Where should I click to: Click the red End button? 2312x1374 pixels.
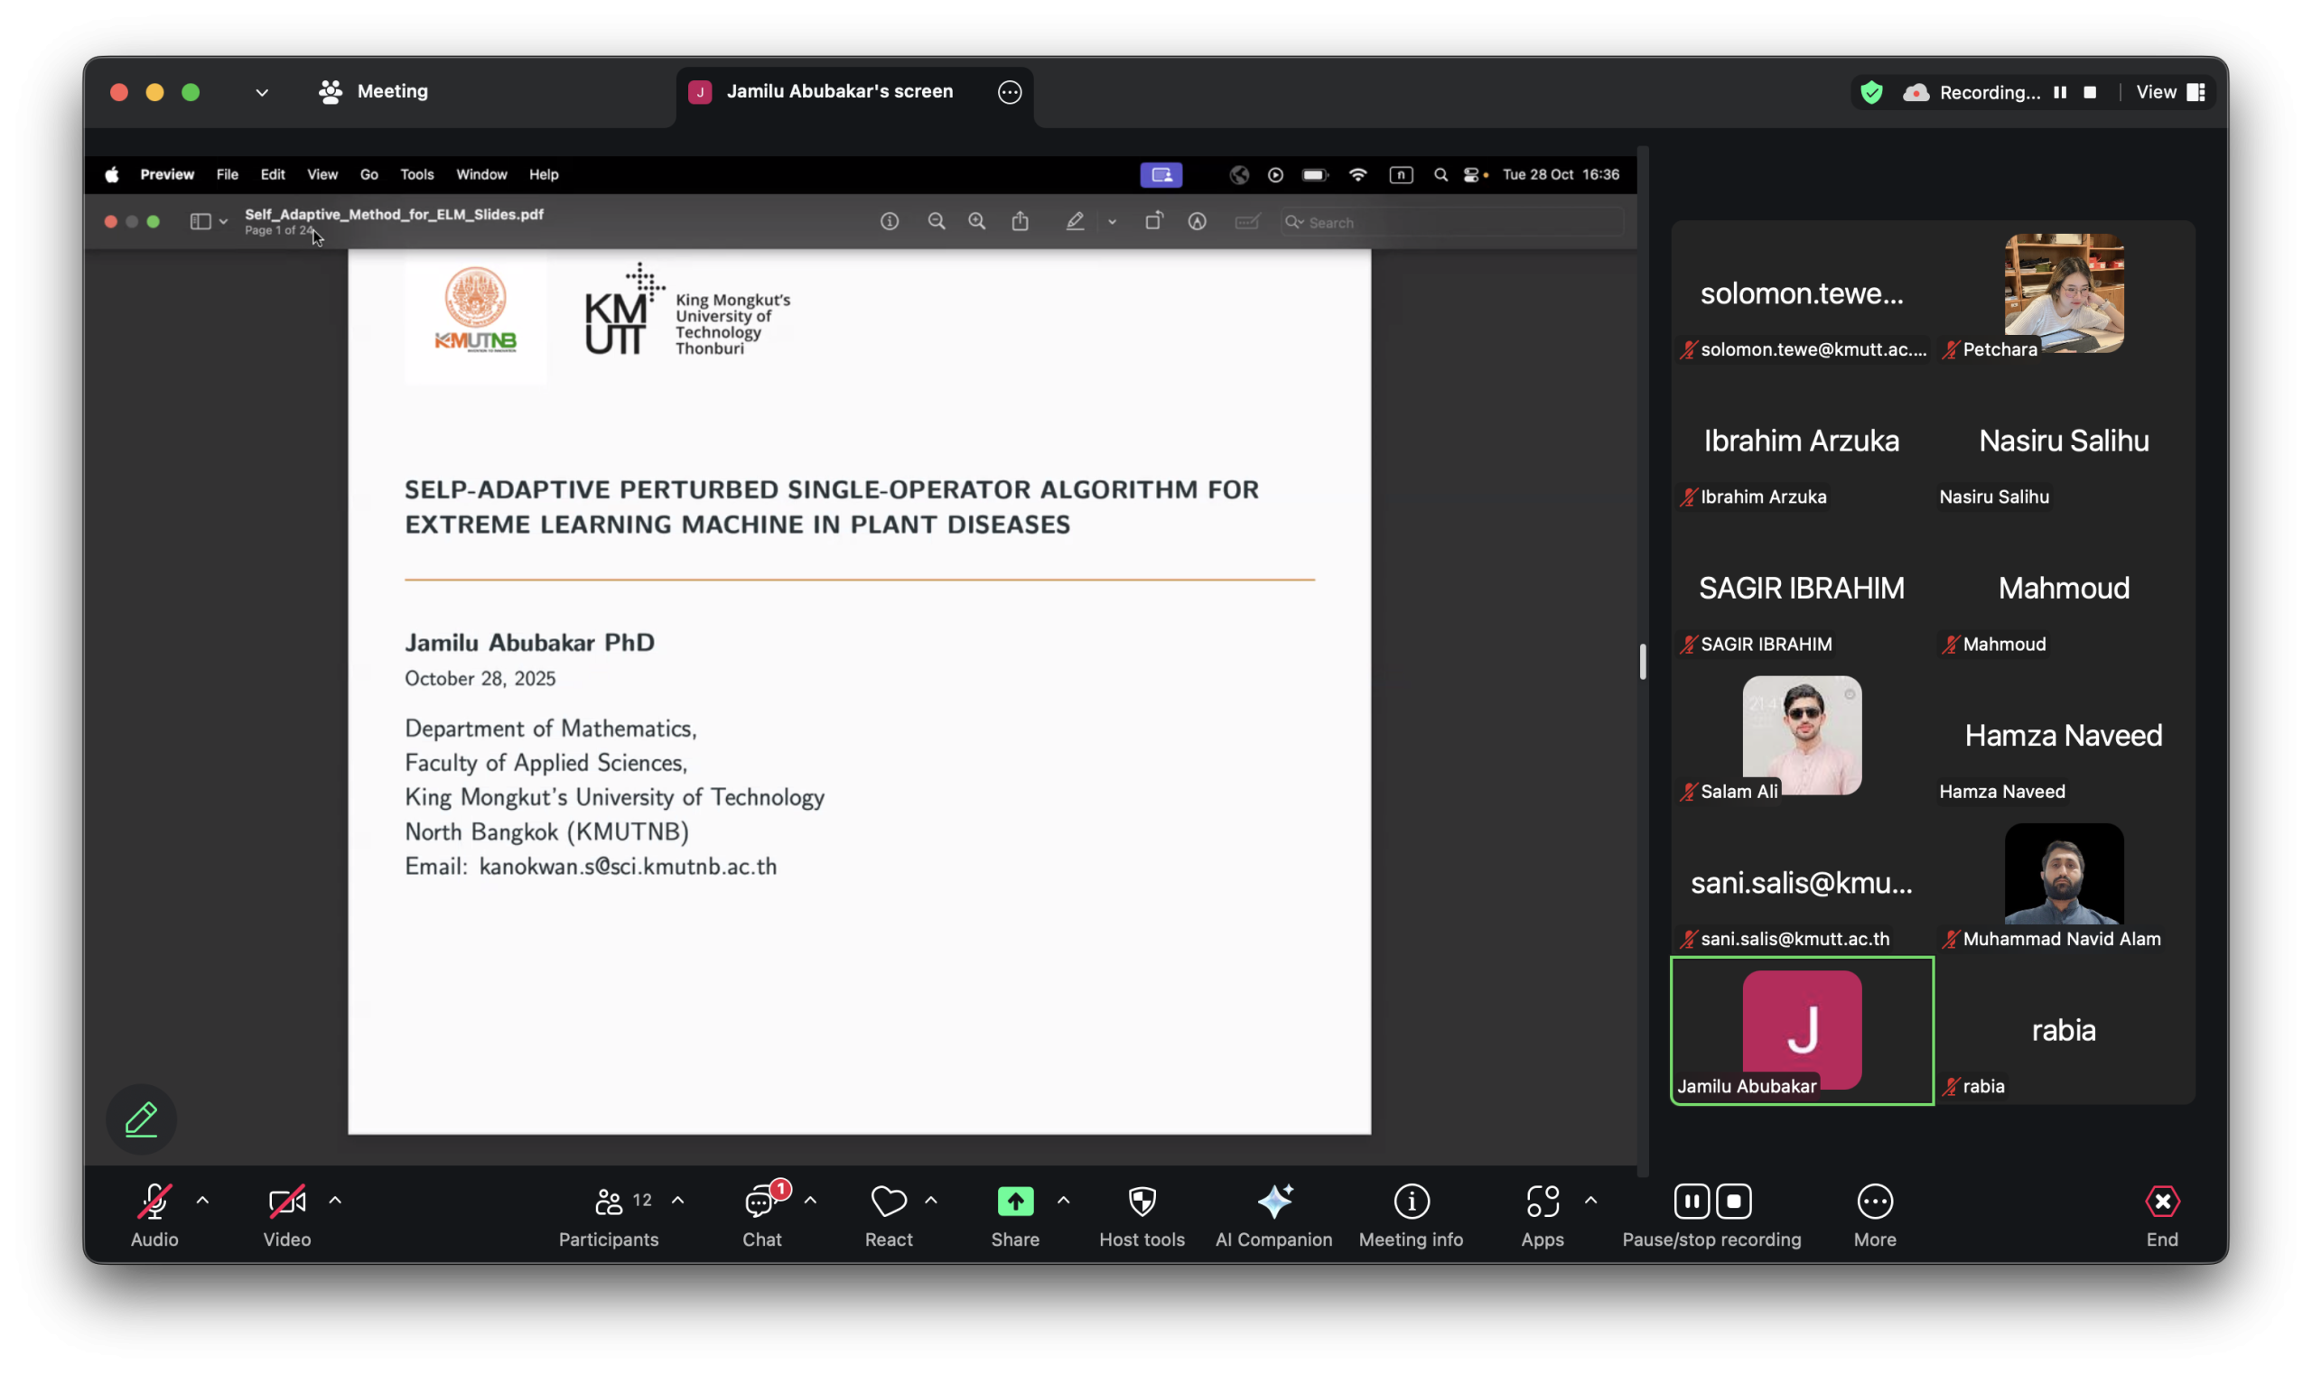point(2162,1202)
